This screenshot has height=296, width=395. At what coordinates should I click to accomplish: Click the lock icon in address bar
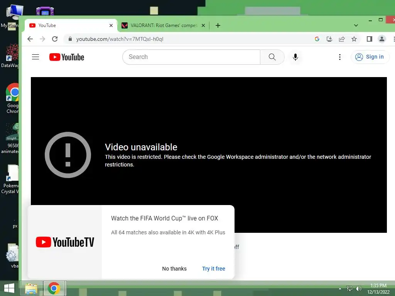70,39
